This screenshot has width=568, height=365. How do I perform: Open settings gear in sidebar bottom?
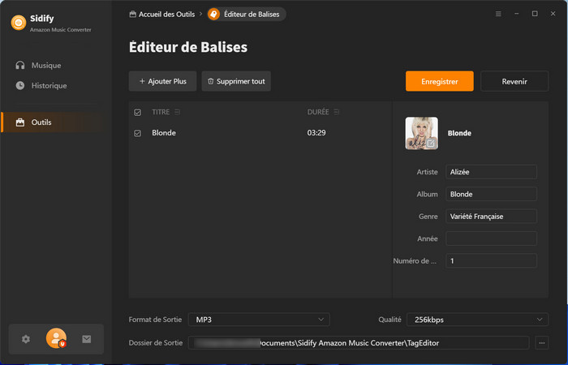pos(26,339)
